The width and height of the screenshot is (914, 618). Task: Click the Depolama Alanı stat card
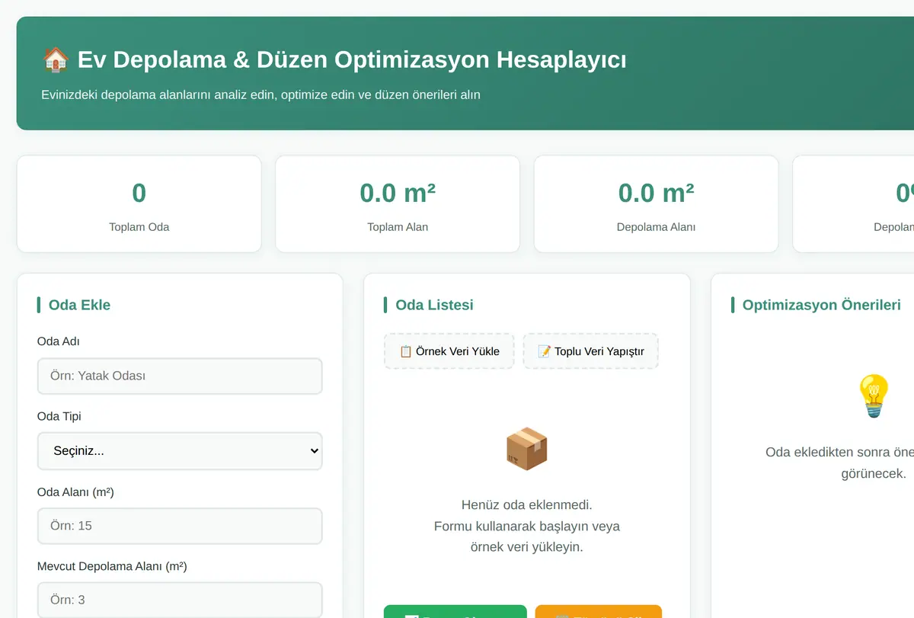(x=656, y=204)
